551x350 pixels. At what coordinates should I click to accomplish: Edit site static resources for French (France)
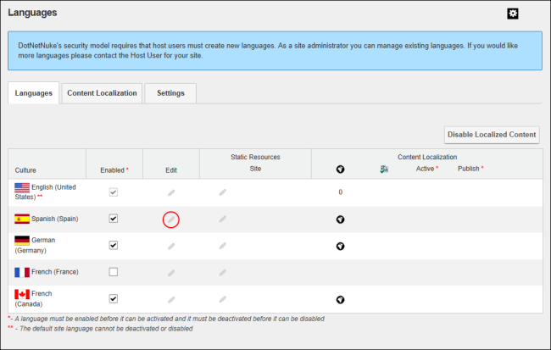coord(222,272)
